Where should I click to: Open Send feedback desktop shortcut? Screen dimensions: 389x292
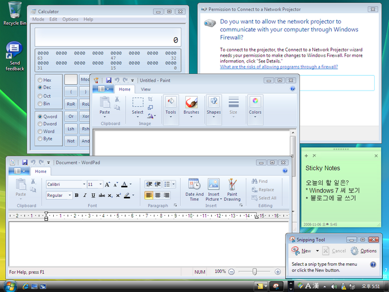(x=15, y=56)
